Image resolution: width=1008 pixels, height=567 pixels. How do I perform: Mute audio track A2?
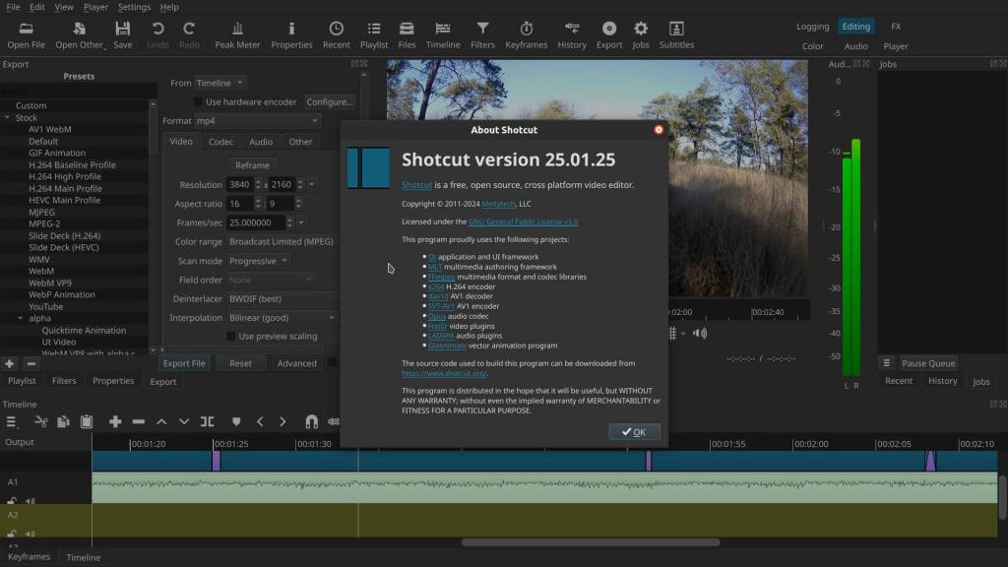coord(31,534)
